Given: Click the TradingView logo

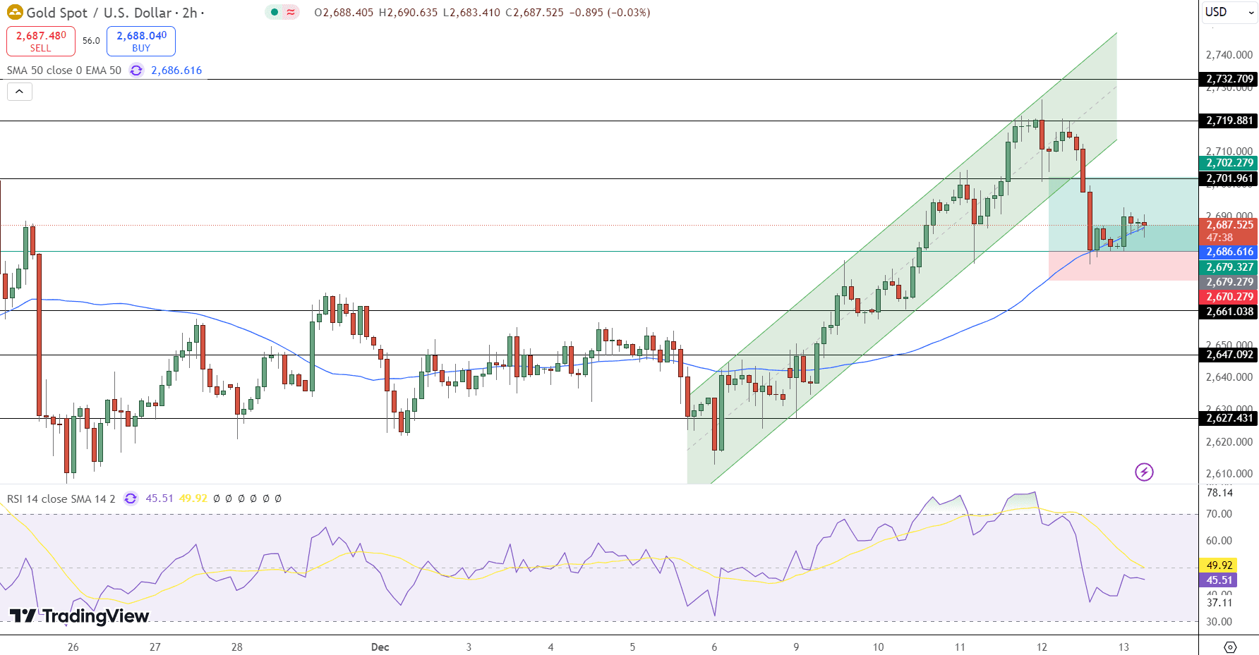Looking at the screenshot, I should pos(80,616).
